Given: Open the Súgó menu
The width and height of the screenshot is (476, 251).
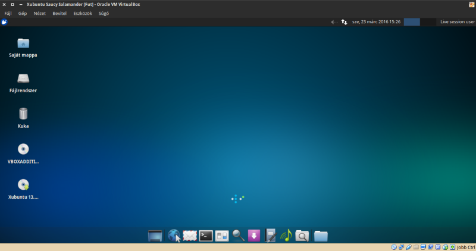Looking at the screenshot, I should click(x=104, y=13).
